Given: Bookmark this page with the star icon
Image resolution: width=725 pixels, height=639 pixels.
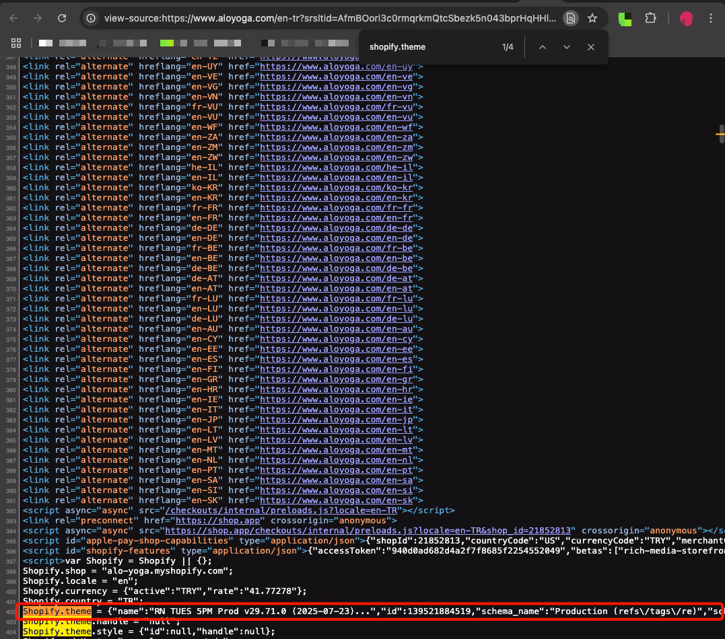Looking at the screenshot, I should tap(592, 18).
